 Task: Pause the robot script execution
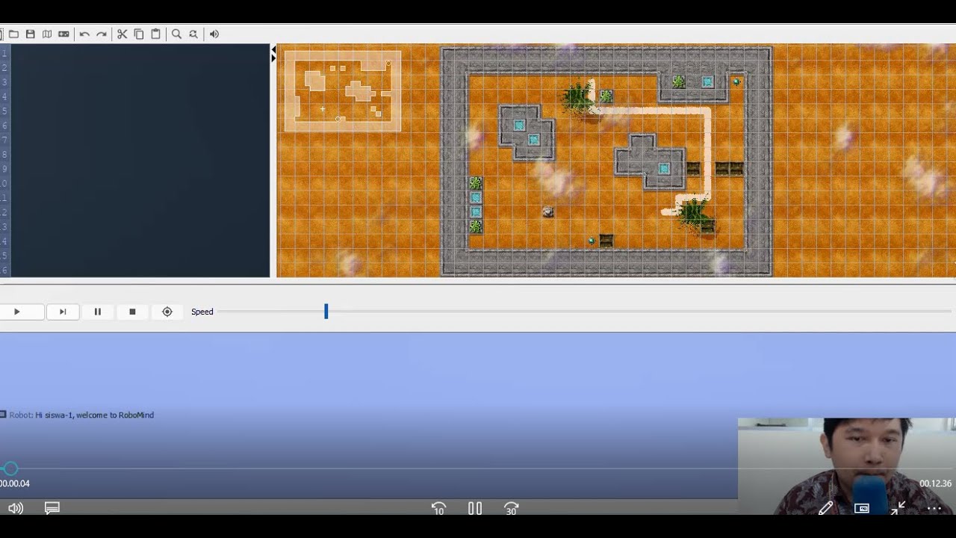click(98, 312)
